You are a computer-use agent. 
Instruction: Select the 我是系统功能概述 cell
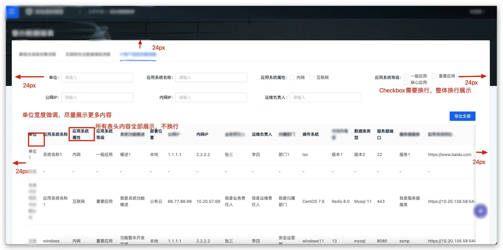[x=132, y=201]
